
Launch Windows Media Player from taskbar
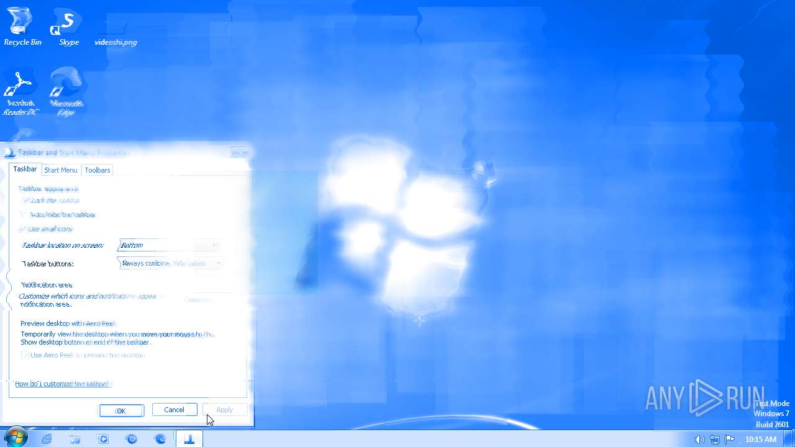click(x=104, y=439)
